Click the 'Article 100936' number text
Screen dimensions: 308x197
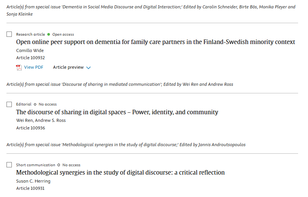30,128
